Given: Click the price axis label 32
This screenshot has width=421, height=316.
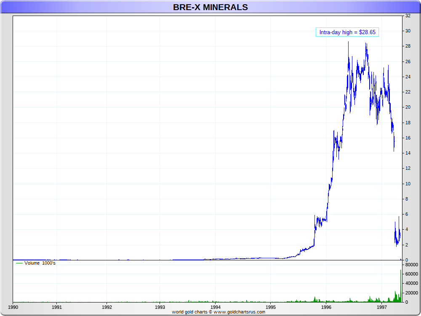Looking at the screenshot, I should [x=408, y=16].
